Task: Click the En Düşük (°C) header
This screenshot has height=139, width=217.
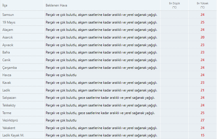Action: point(174,5)
